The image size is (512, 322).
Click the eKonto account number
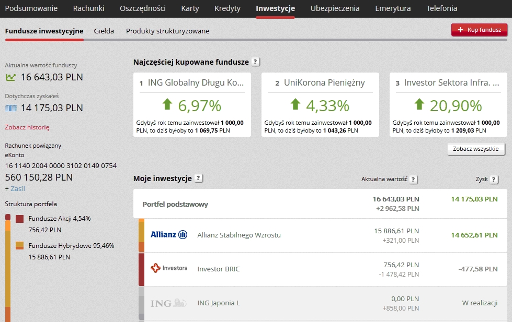61,165
